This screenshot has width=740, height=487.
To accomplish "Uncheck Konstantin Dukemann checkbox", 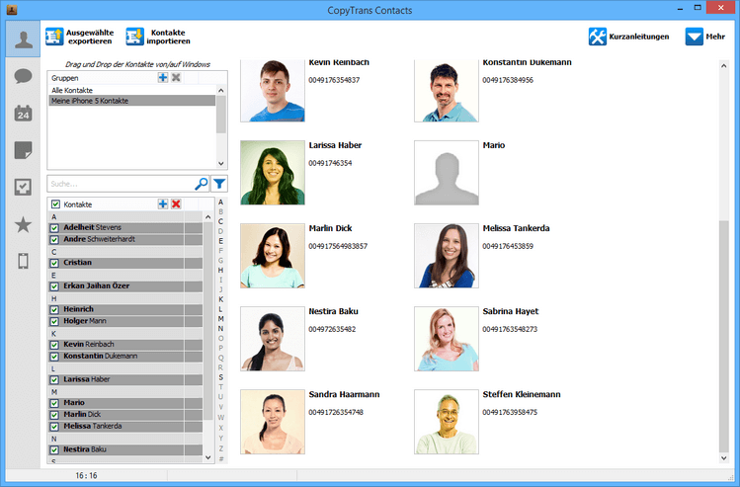I will pos(54,357).
